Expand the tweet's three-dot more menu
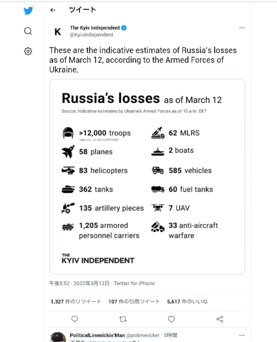Viewport: 277px width, 342px height. pos(242,28)
